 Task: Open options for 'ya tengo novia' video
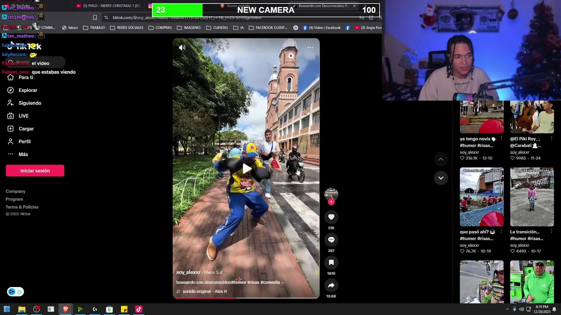coord(501,139)
